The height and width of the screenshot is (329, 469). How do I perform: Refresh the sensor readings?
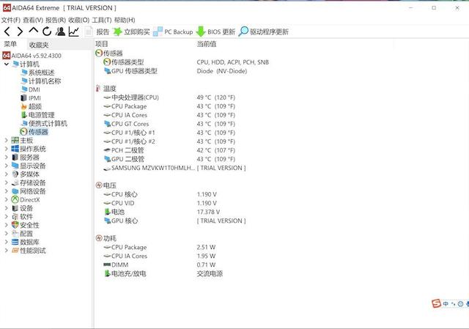click(x=47, y=32)
